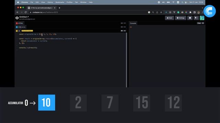Image resolution: width=220 pixels, height=123 pixels.
Task: Close the 'A Pen by' browser tab
Action: click(55, 8)
